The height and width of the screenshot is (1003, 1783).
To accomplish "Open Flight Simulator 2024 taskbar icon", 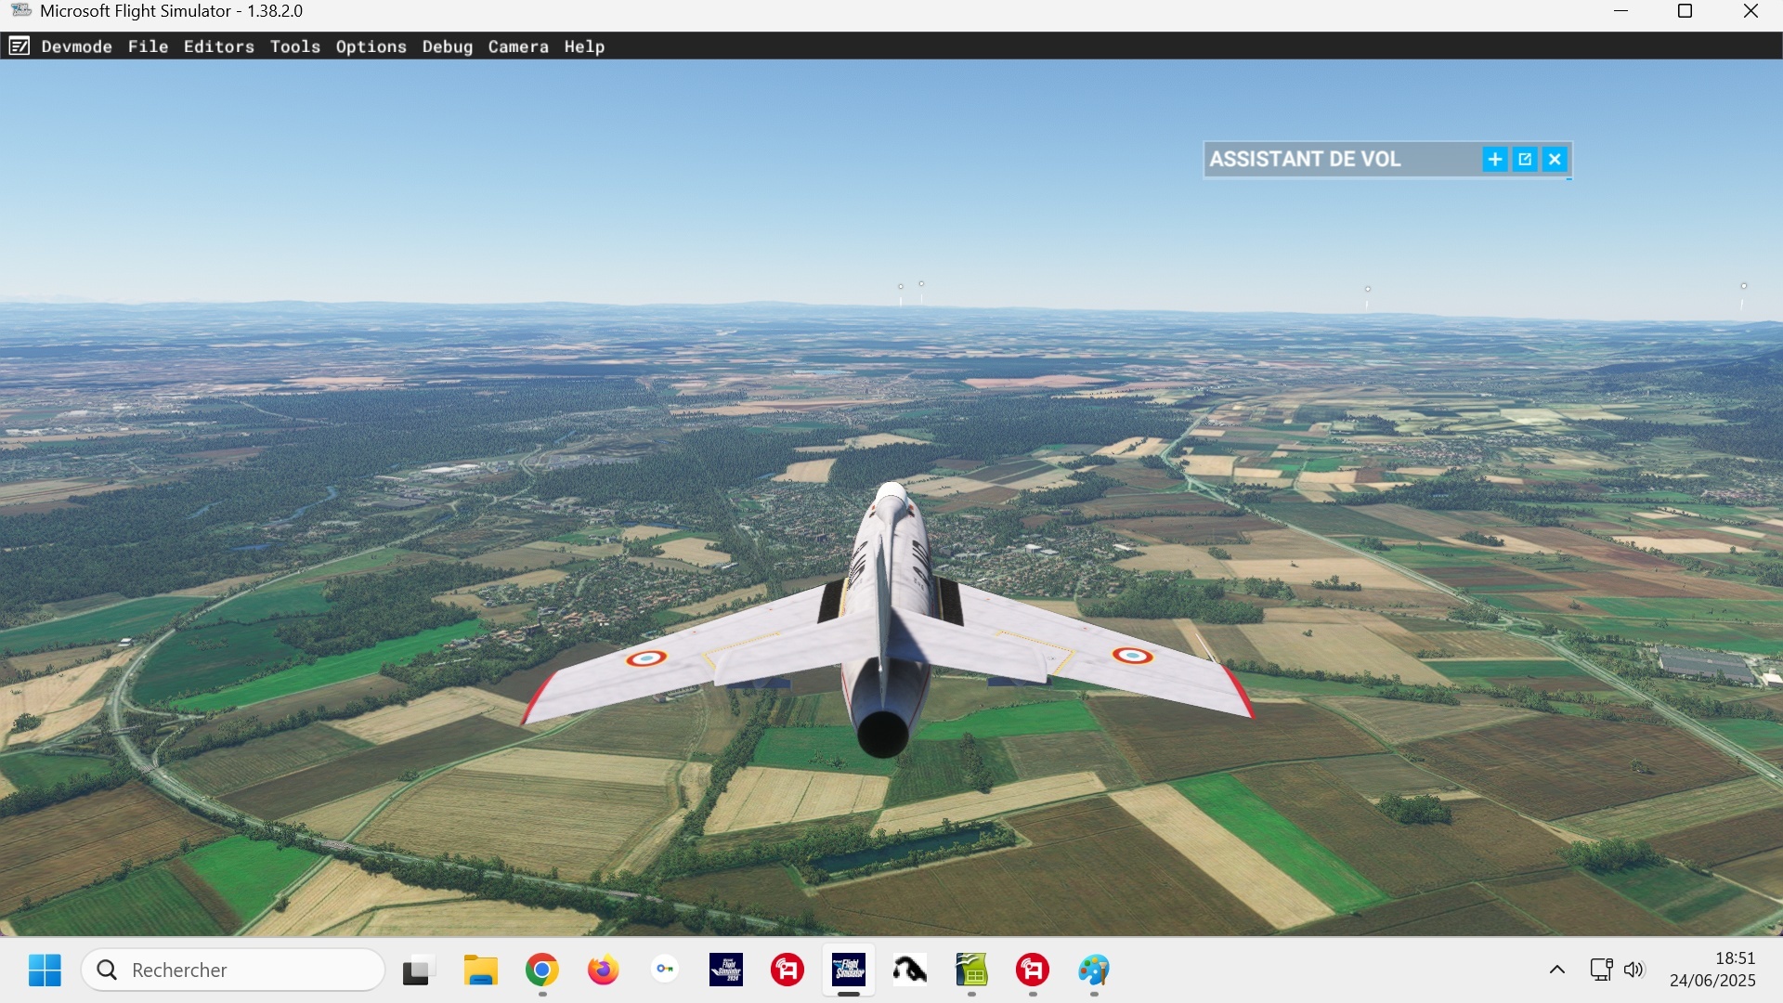I will click(x=726, y=970).
